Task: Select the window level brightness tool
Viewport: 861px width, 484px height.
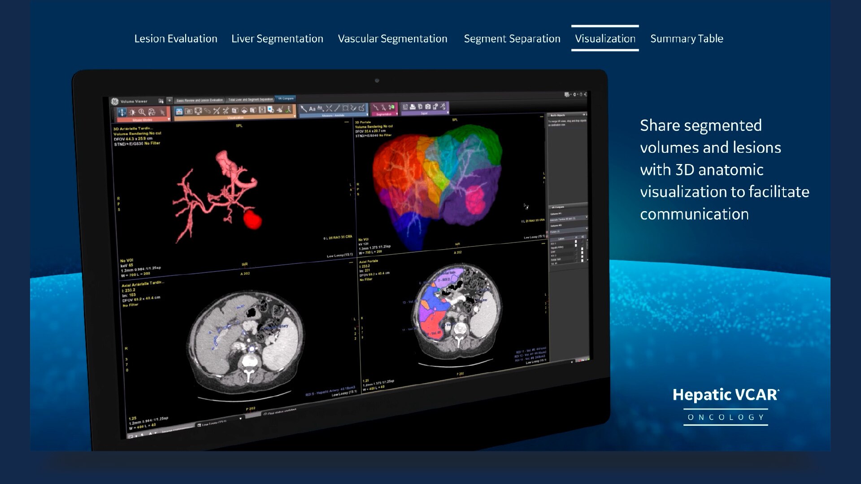Action: 132,112
